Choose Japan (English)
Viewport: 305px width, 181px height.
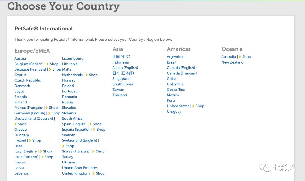125,68
